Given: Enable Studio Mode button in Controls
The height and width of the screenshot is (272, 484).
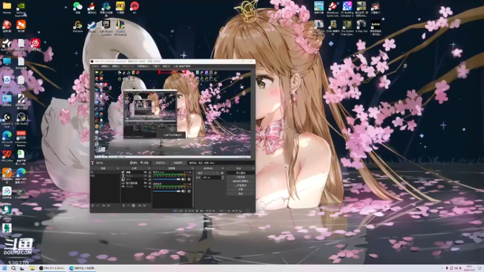Looking at the screenshot, I should pos(240,186).
